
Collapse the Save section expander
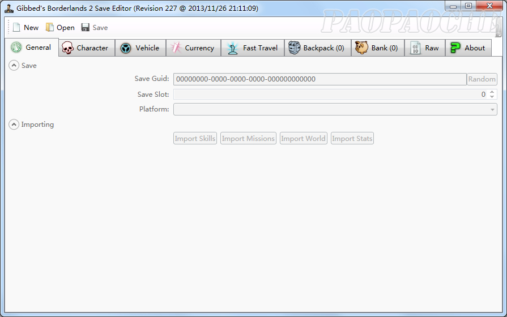tap(14, 66)
